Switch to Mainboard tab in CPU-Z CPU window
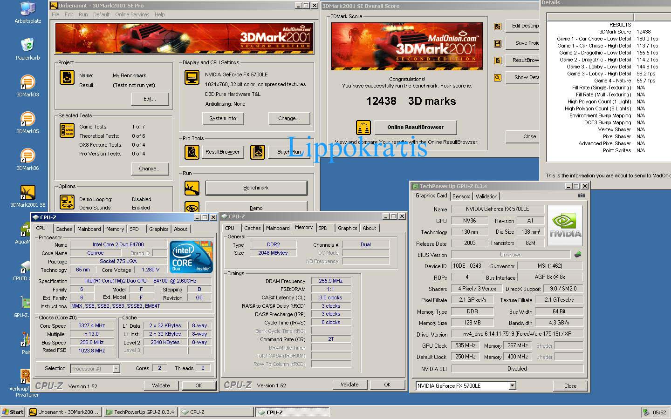Screen dimensions: 671x419 point(89,229)
